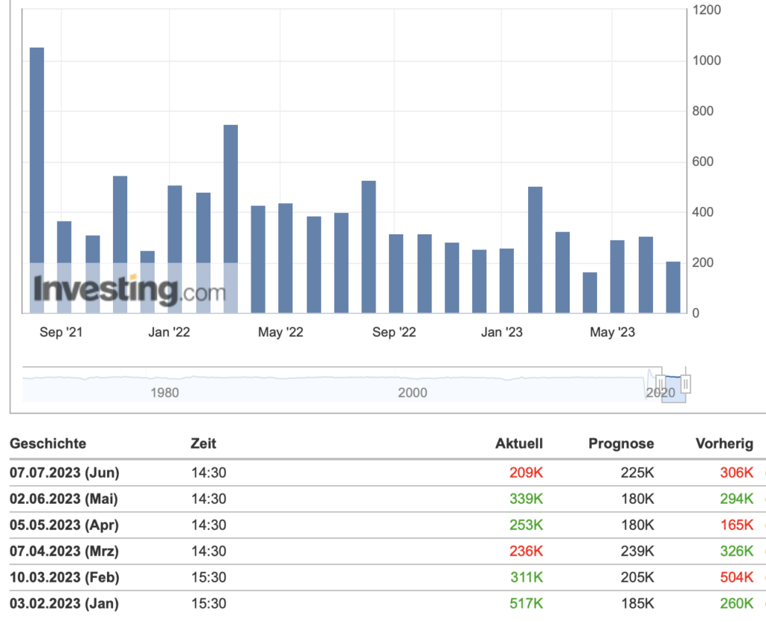Click the right range handle on the navigator
Viewport: 766px width, 622px height.
click(x=686, y=384)
